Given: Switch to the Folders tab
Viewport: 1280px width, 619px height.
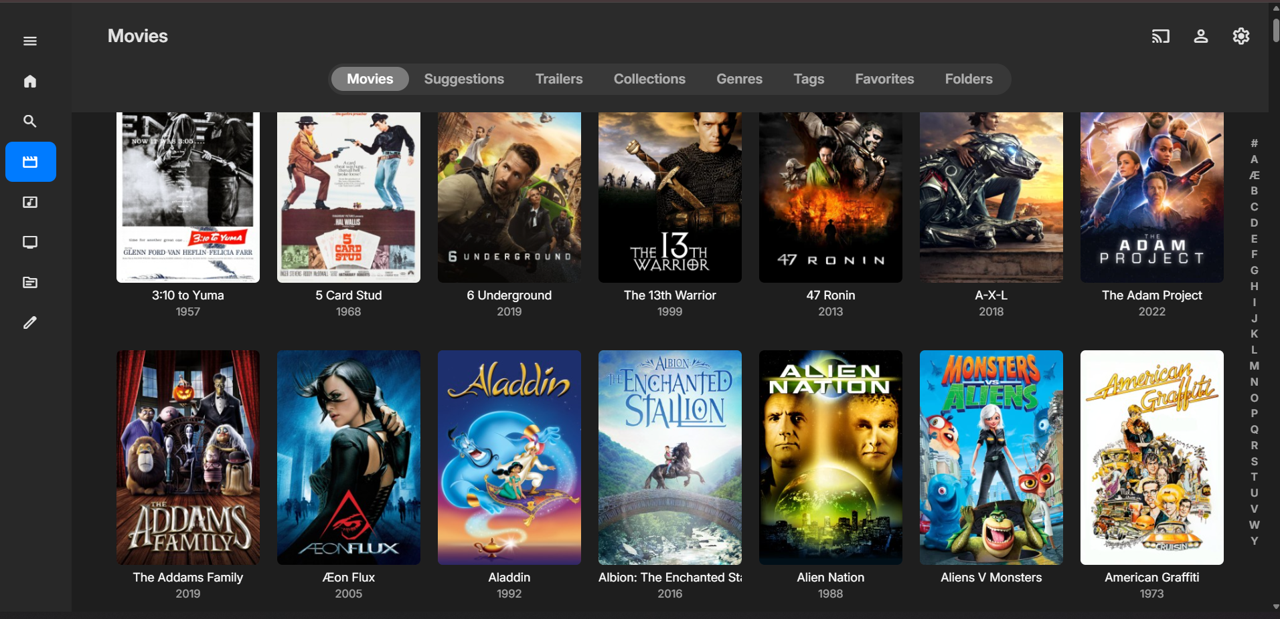Looking at the screenshot, I should [x=969, y=79].
